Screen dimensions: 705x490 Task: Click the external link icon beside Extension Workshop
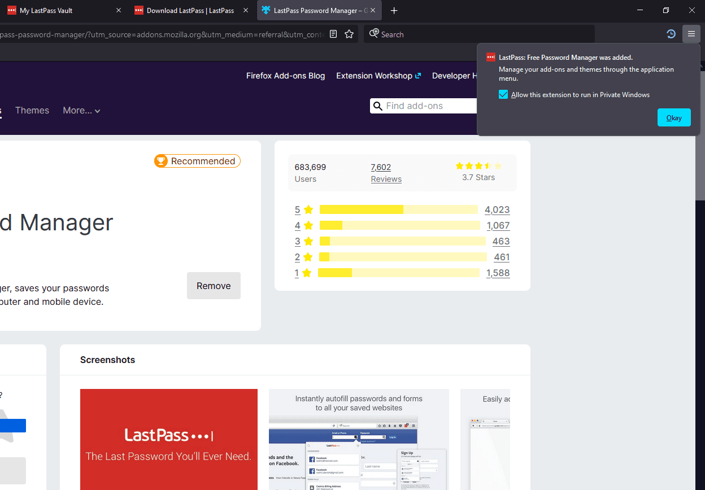pyautogui.click(x=418, y=76)
